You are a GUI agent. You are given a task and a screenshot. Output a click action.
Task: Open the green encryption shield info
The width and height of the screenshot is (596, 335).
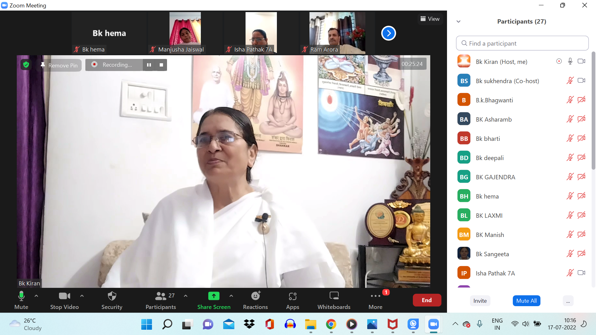(26, 65)
